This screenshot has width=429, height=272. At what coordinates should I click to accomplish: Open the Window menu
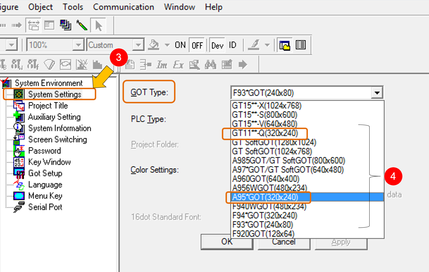click(180, 7)
